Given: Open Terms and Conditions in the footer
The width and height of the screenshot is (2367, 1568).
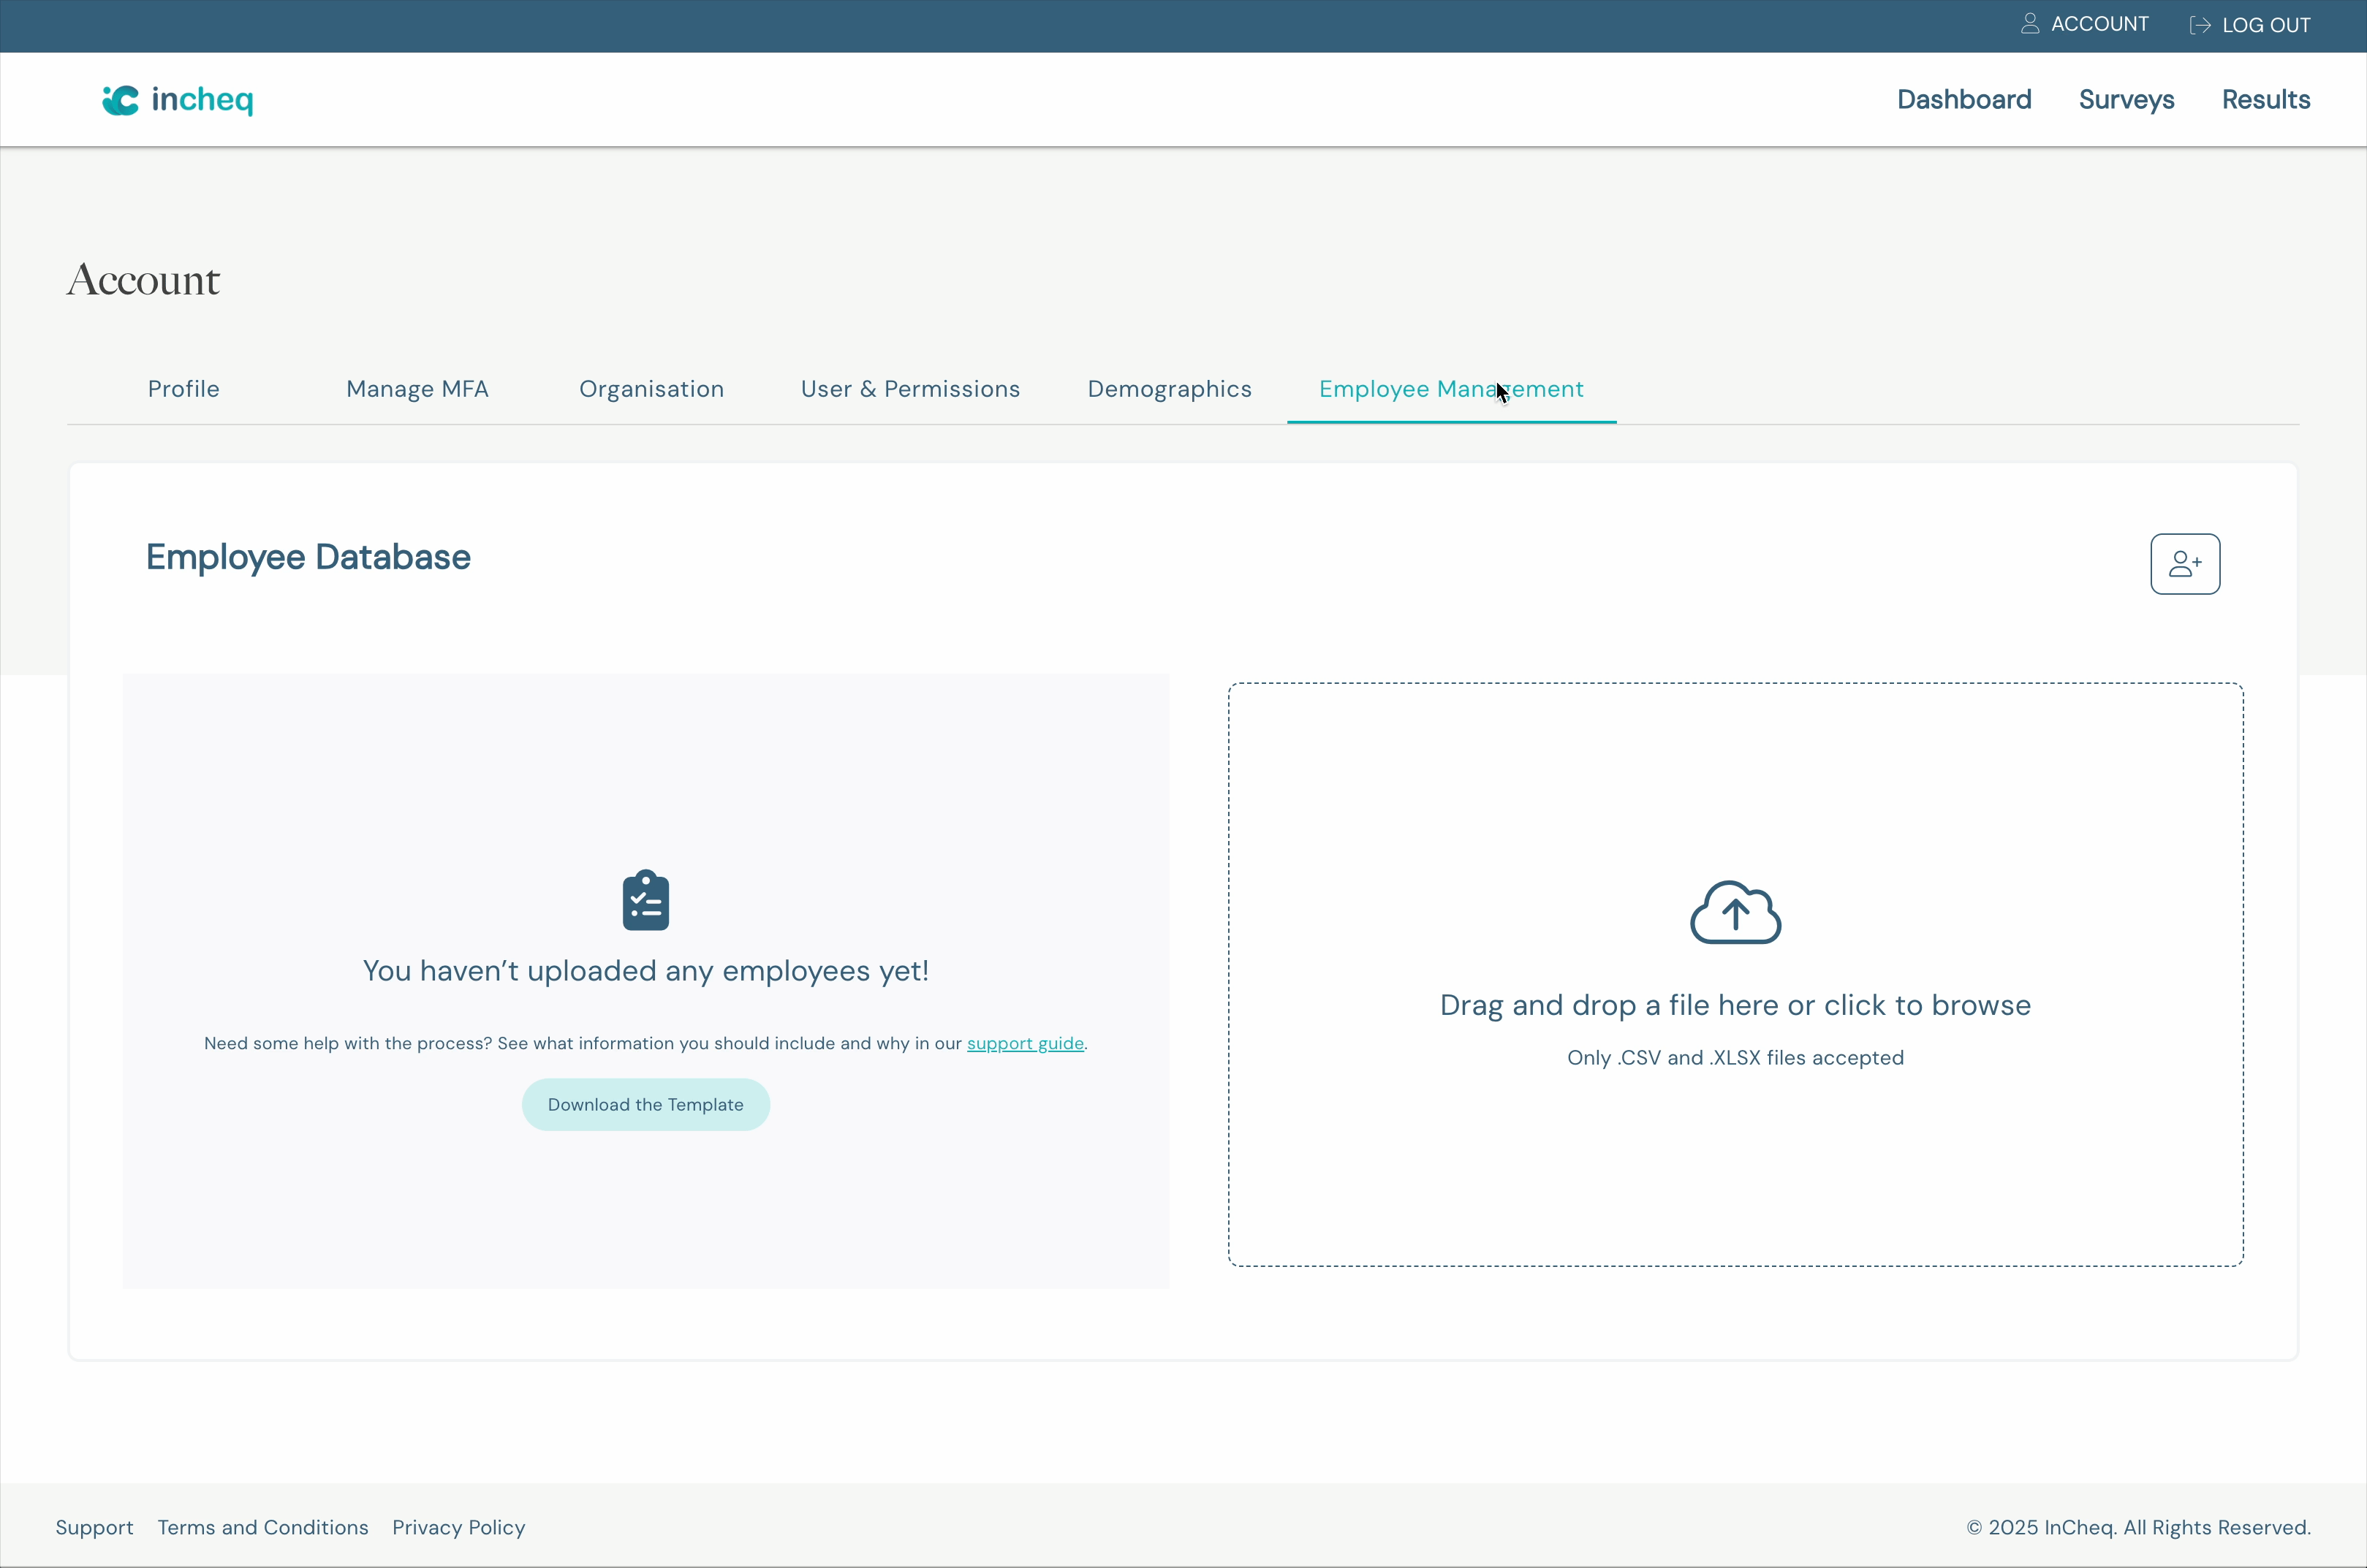Looking at the screenshot, I should pos(263,1527).
